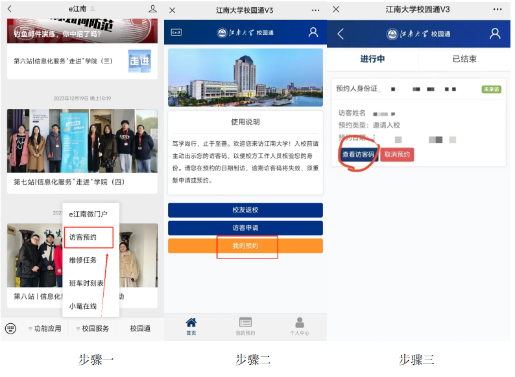This screenshot has width=515, height=377.
Task: Go to 首页 home icon in bottom navigation
Action: point(191,325)
